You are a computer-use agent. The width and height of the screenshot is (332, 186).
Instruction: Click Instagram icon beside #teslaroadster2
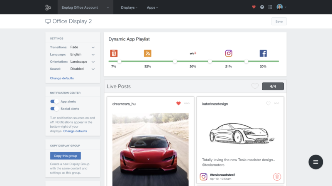(x=203, y=176)
